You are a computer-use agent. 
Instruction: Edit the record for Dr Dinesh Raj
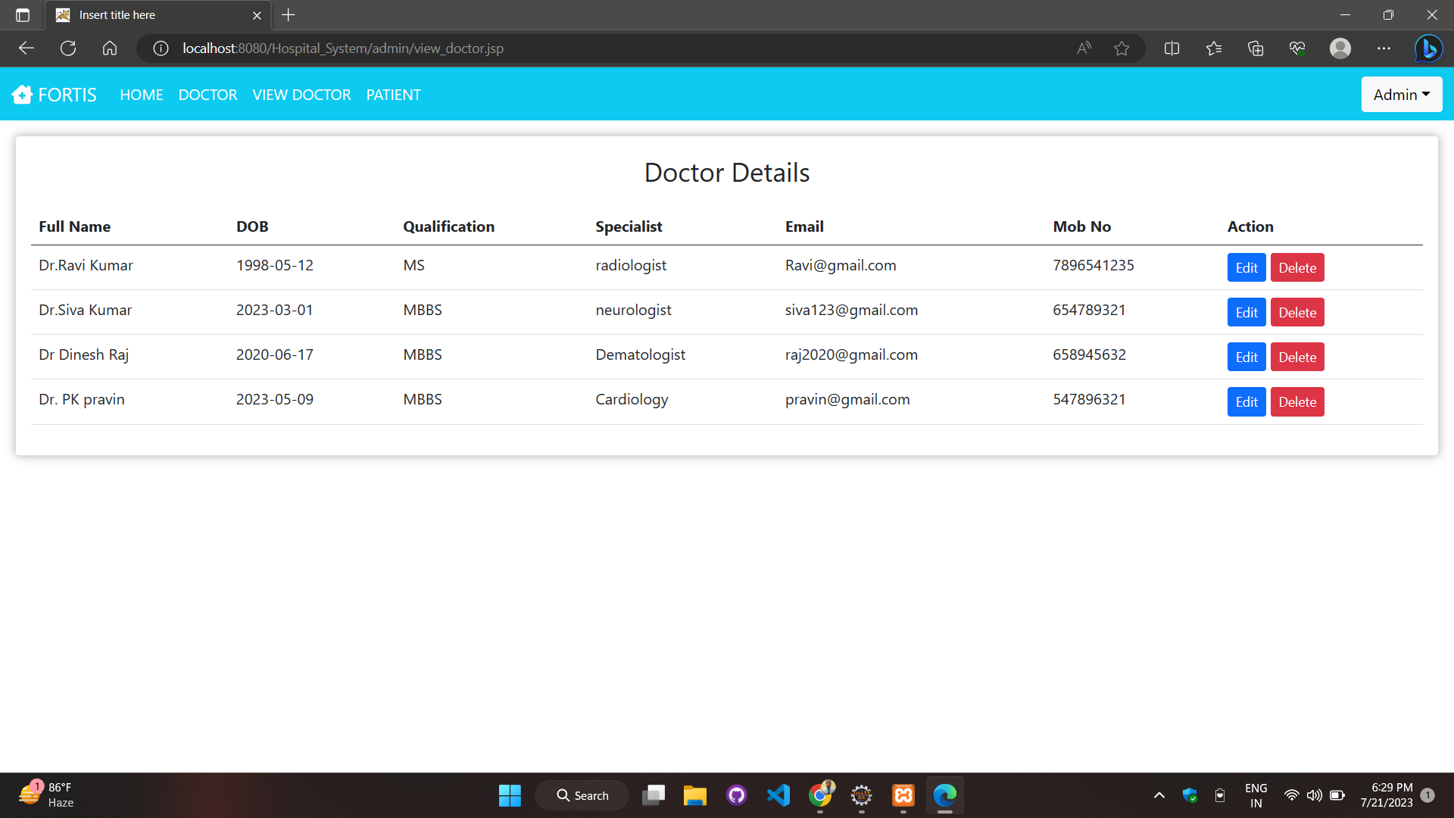pyautogui.click(x=1246, y=357)
